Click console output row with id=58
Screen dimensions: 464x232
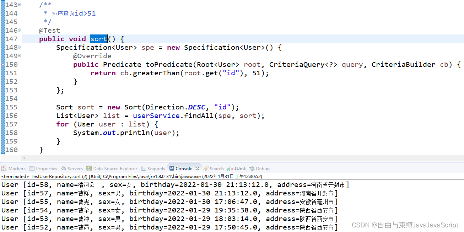coord(176,185)
